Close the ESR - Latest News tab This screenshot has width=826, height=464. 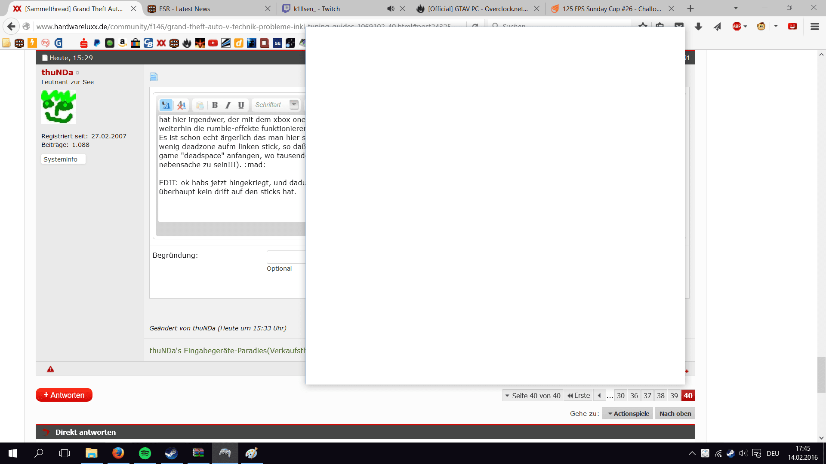(x=268, y=9)
